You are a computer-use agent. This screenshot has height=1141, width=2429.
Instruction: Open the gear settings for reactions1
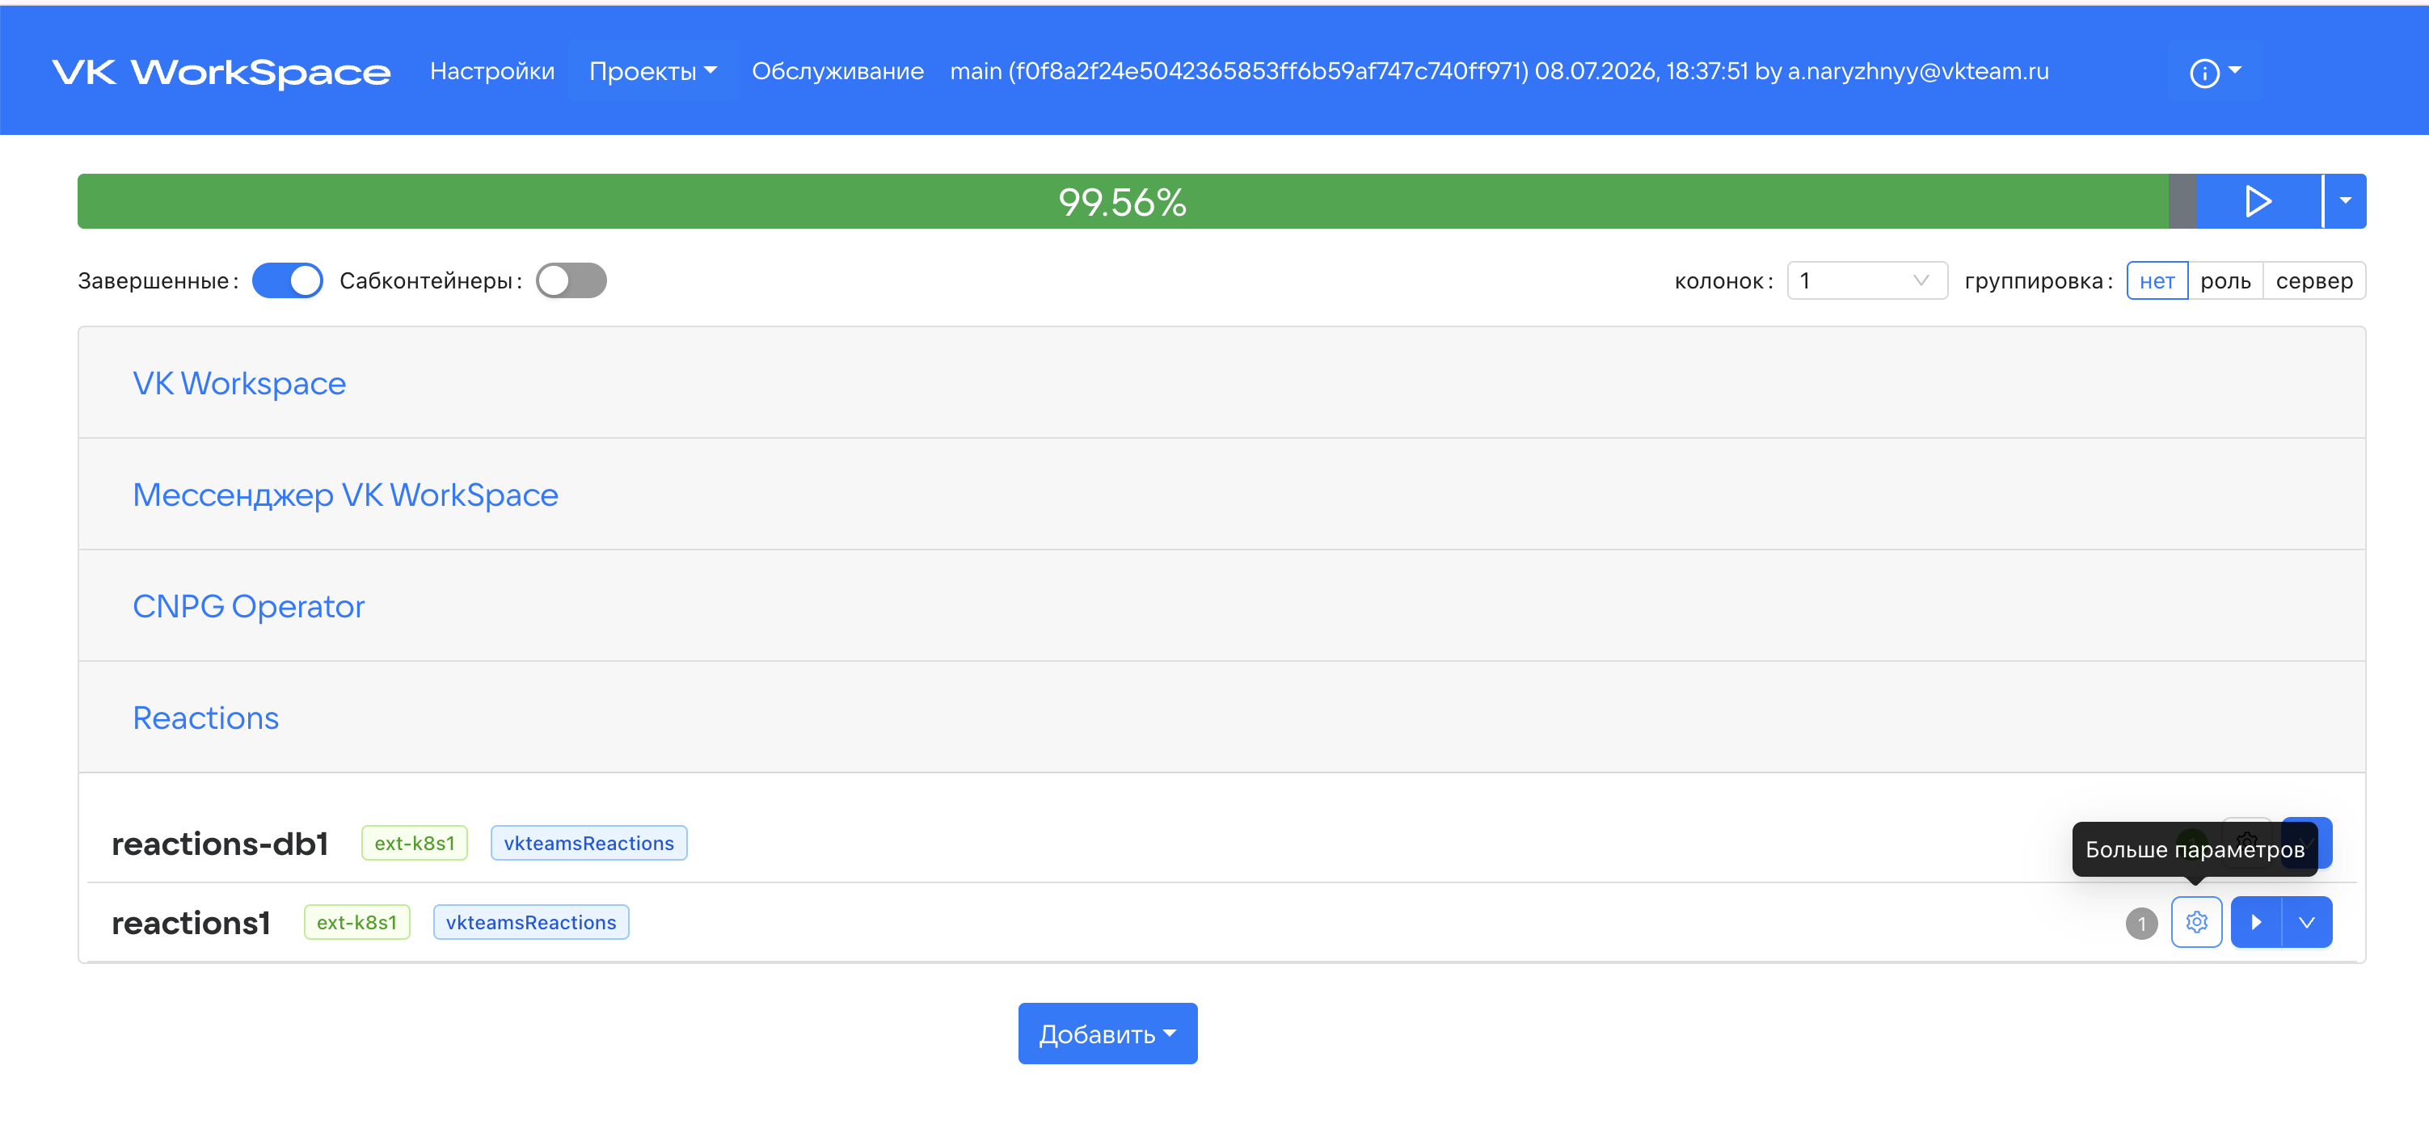2196,921
